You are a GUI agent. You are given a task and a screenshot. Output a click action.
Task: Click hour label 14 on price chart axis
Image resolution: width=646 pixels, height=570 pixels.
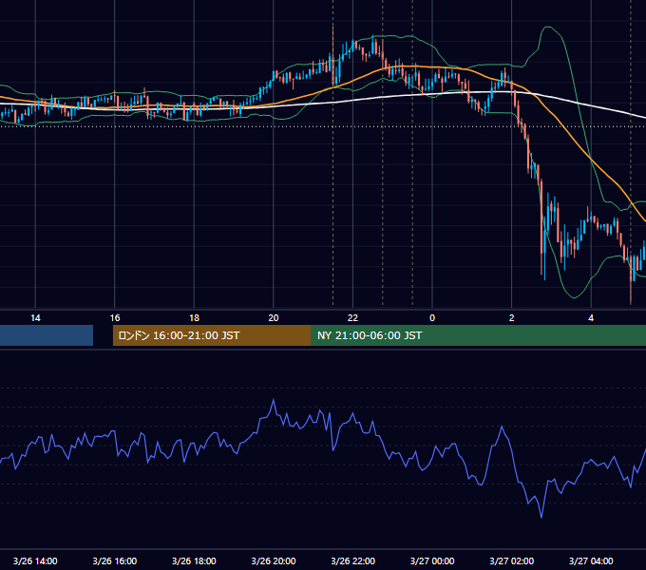pyautogui.click(x=35, y=318)
